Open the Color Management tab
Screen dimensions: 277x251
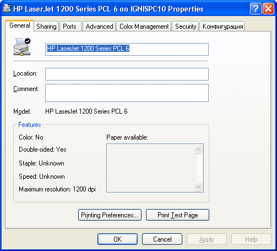(x=144, y=26)
